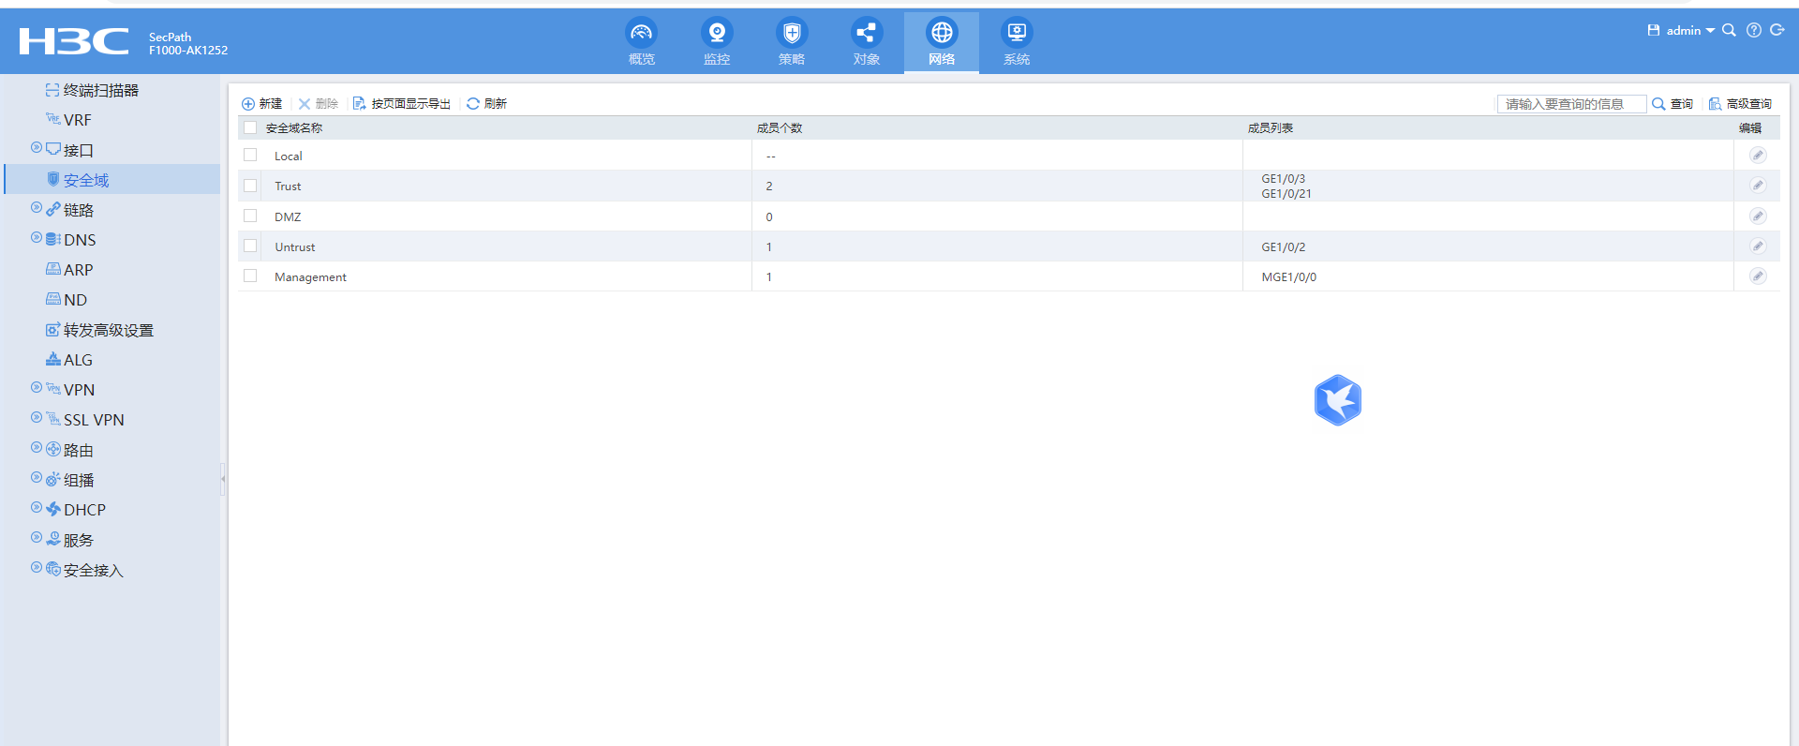Click member GE1/0/2 in Untrust row

(x=1283, y=247)
